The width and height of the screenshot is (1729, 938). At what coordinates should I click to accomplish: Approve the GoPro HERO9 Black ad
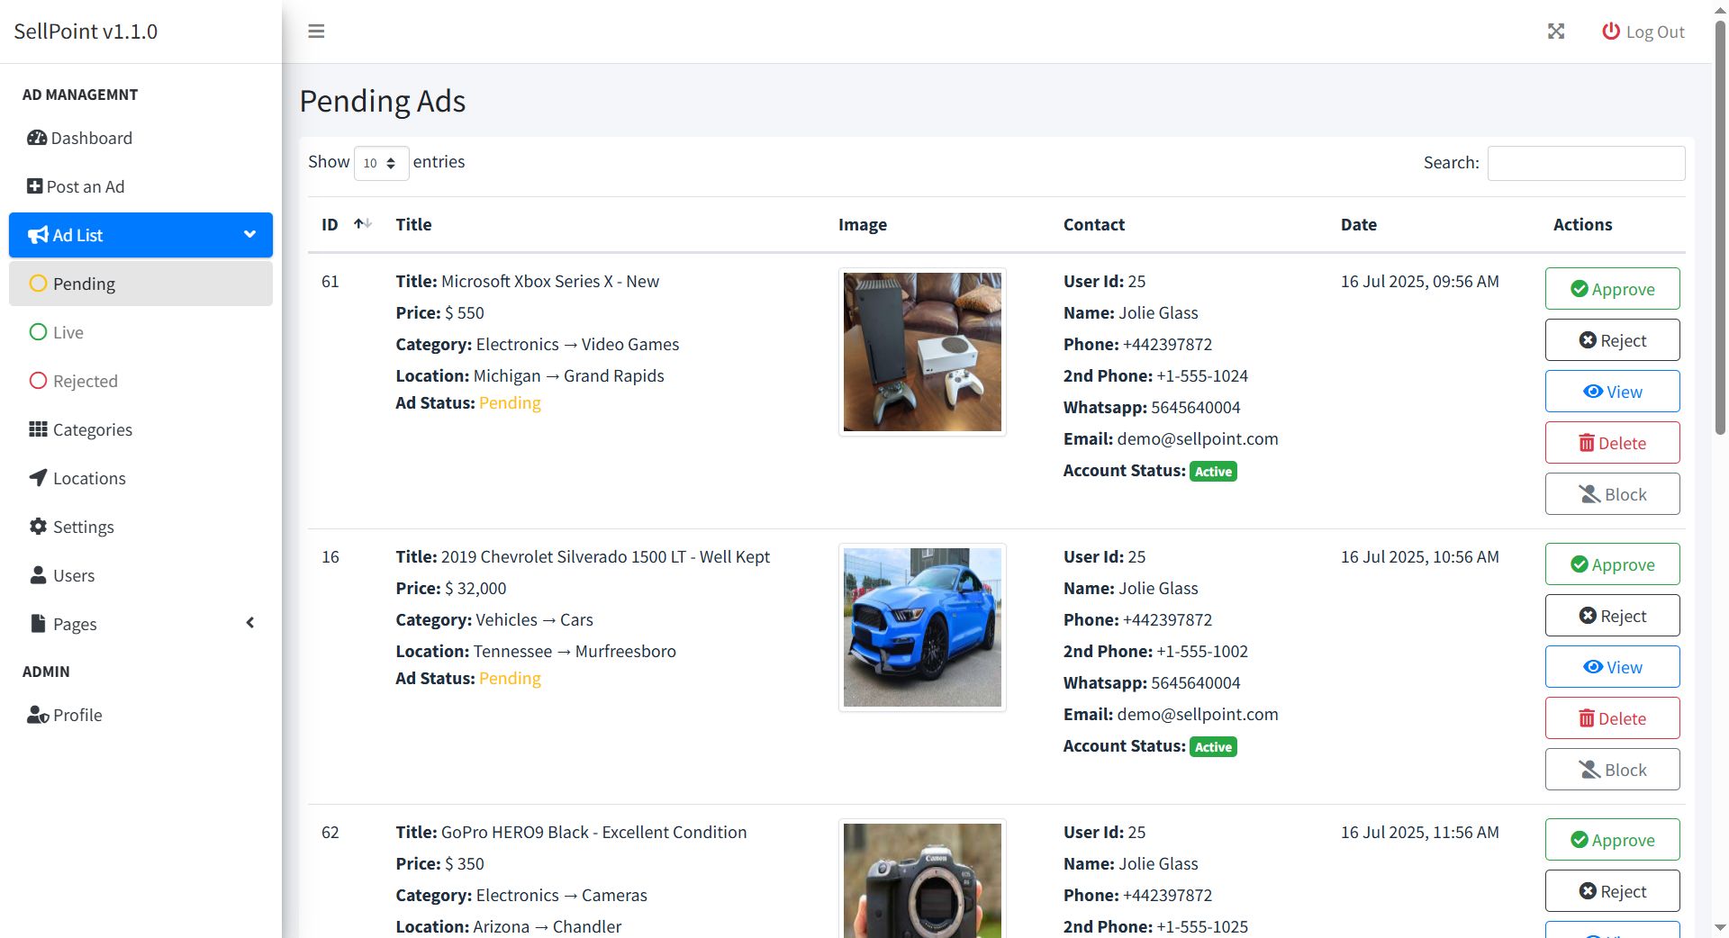point(1612,840)
